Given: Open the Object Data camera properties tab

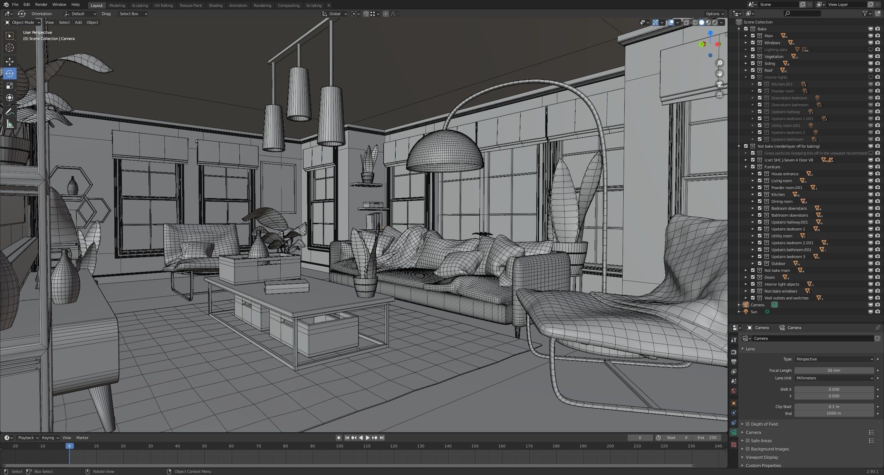Looking at the screenshot, I should click(734, 432).
